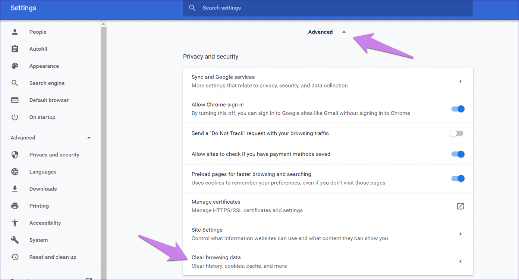The width and height of the screenshot is (519, 280).
Task: Click 'Manage HTTPS/SSL certificates and settings' text
Action: pyautogui.click(x=247, y=210)
